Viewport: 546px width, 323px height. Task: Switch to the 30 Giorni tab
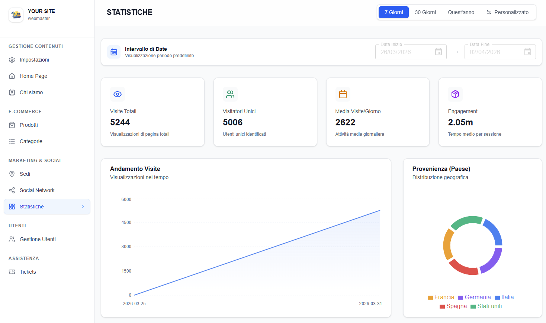tap(425, 12)
